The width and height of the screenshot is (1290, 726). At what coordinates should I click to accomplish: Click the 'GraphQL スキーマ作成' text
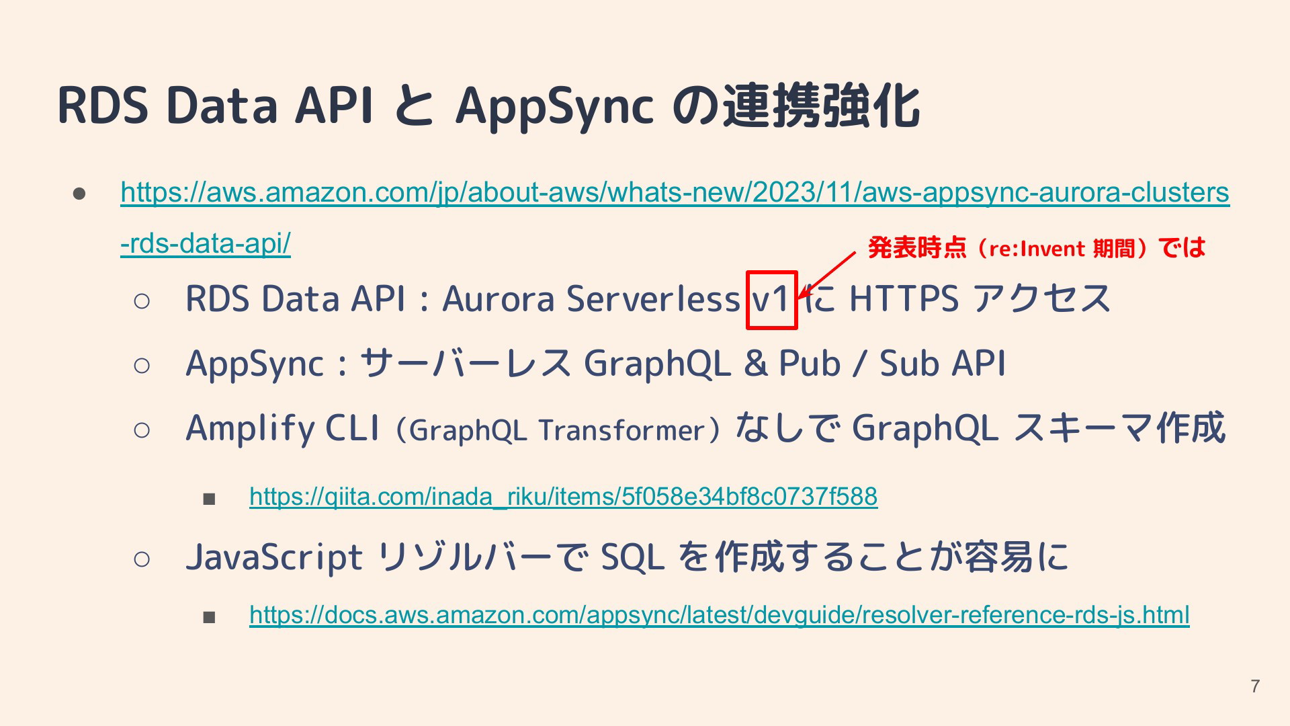coord(1039,428)
